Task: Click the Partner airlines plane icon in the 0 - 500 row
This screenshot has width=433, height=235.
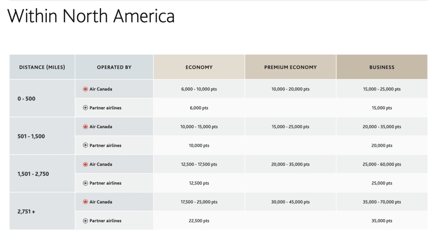Action: pos(85,108)
